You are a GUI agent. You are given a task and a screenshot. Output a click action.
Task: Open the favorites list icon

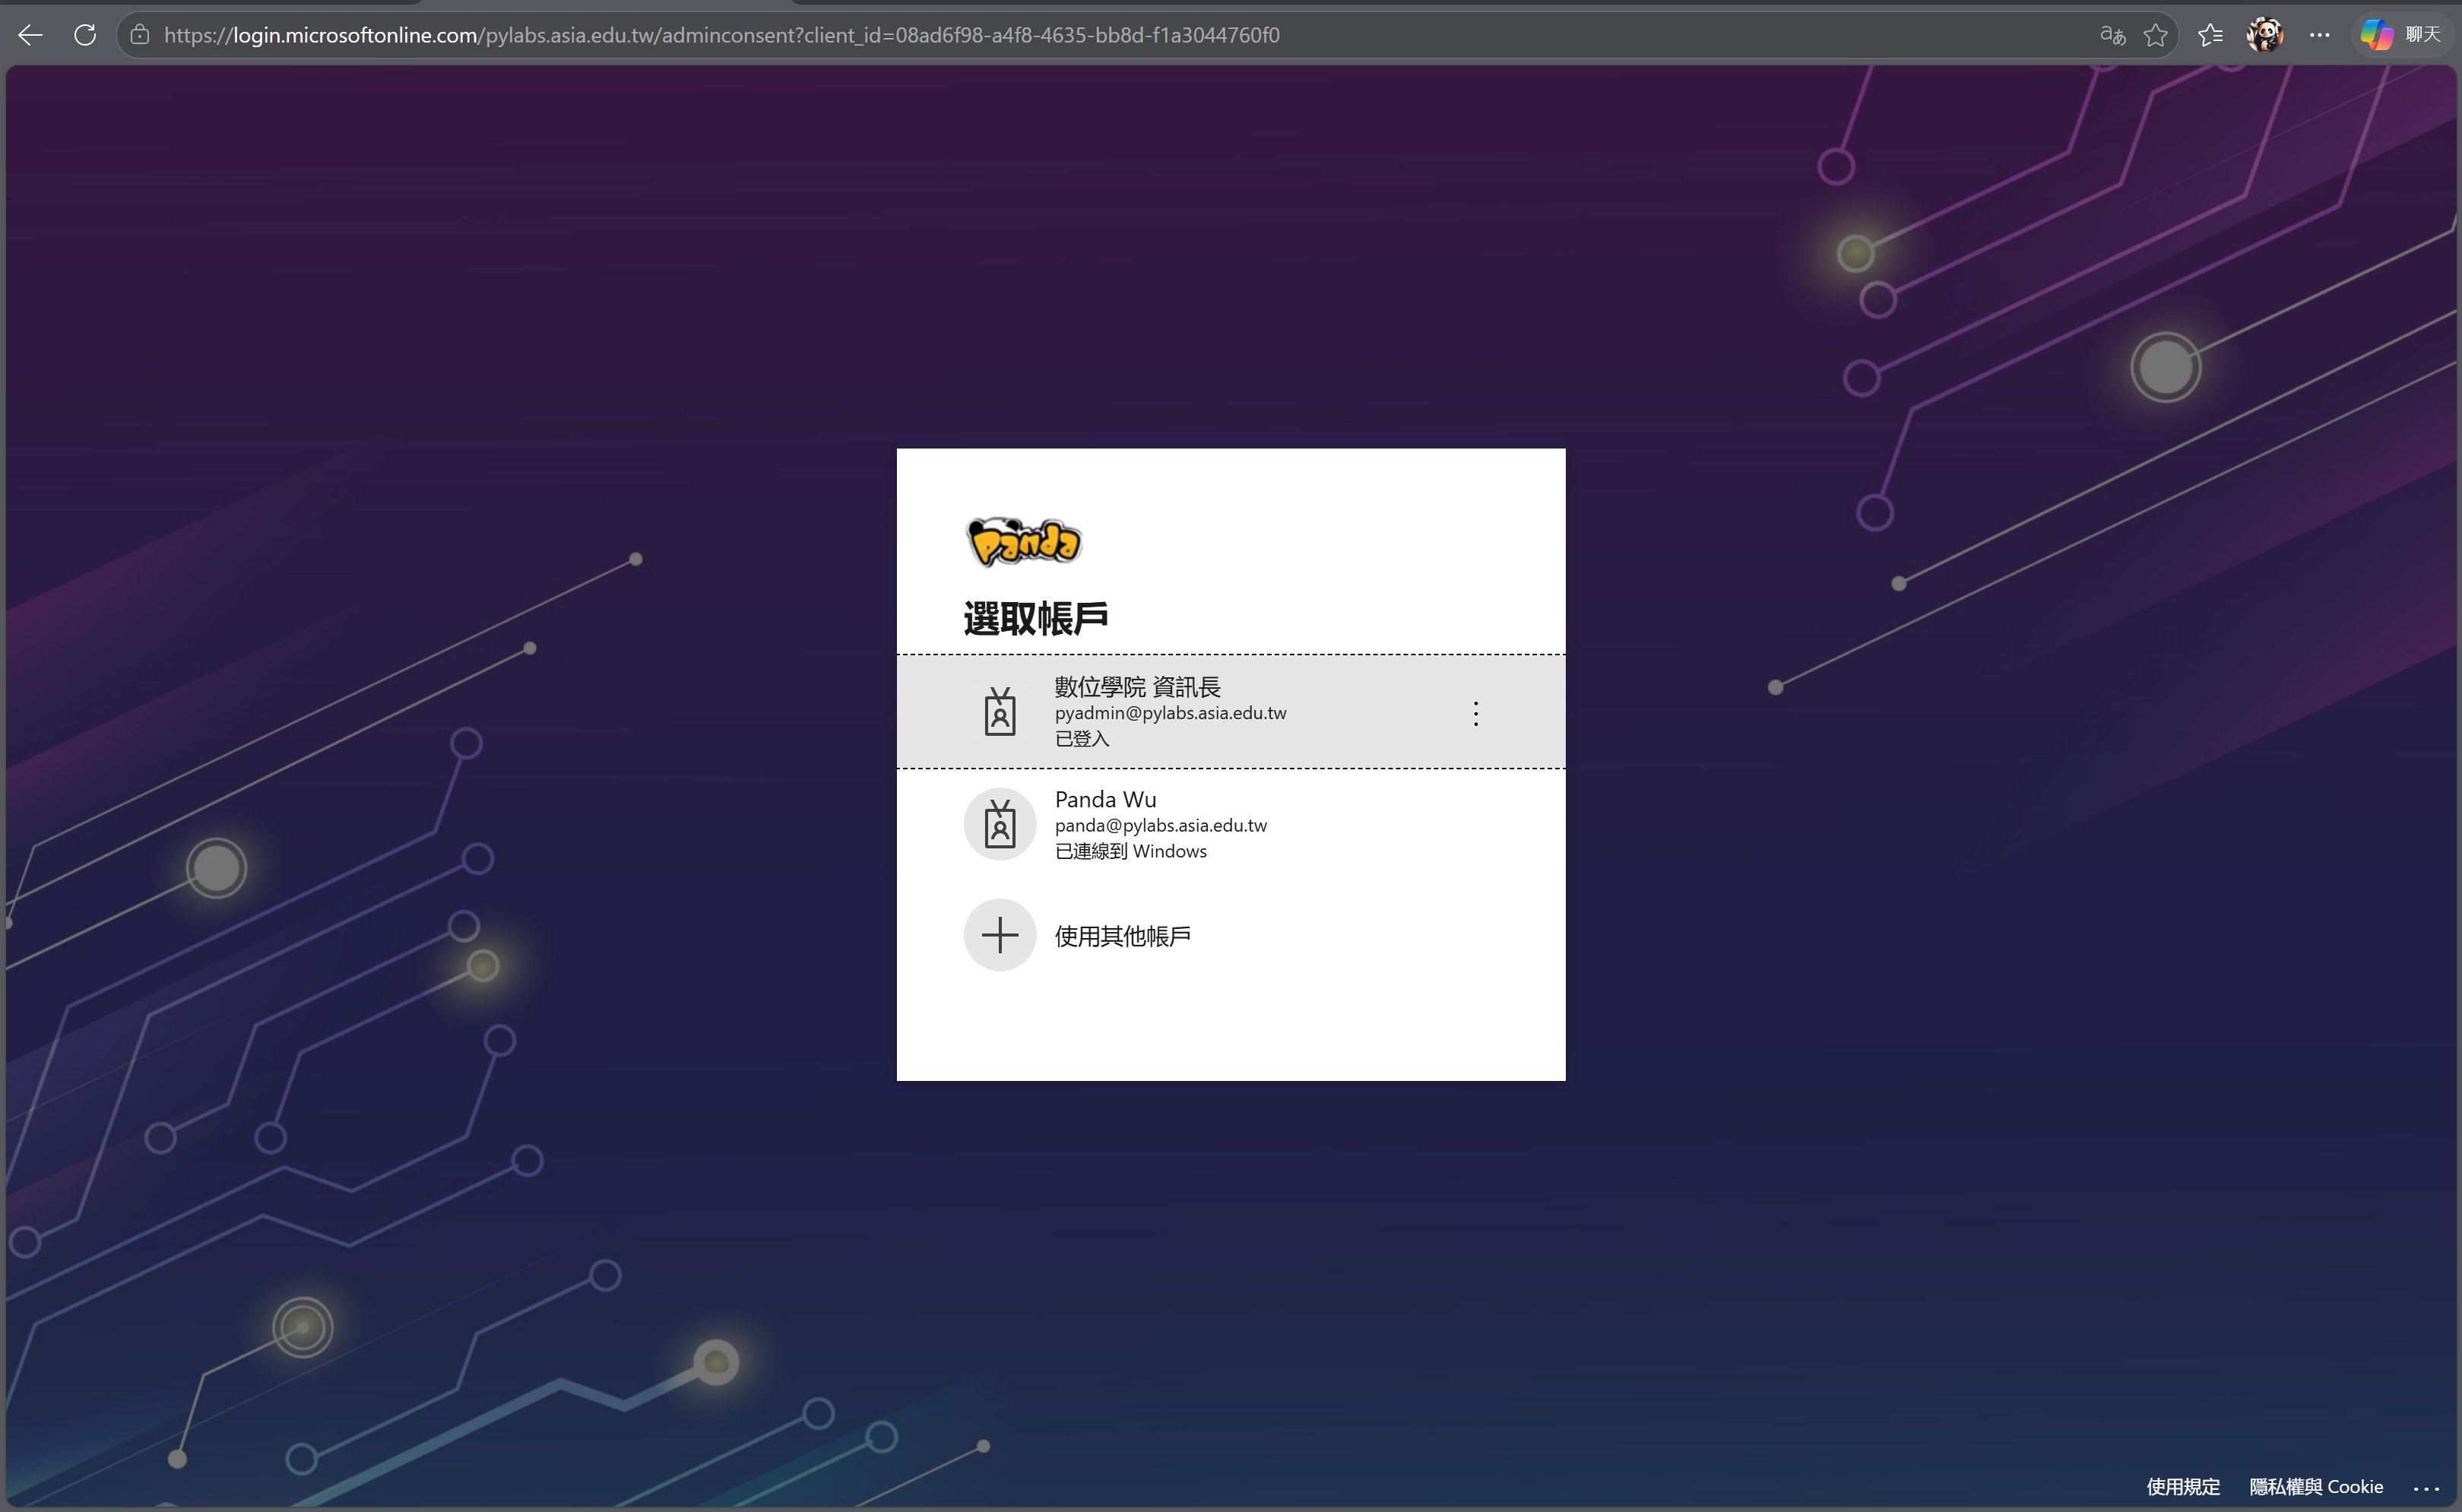click(2210, 35)
